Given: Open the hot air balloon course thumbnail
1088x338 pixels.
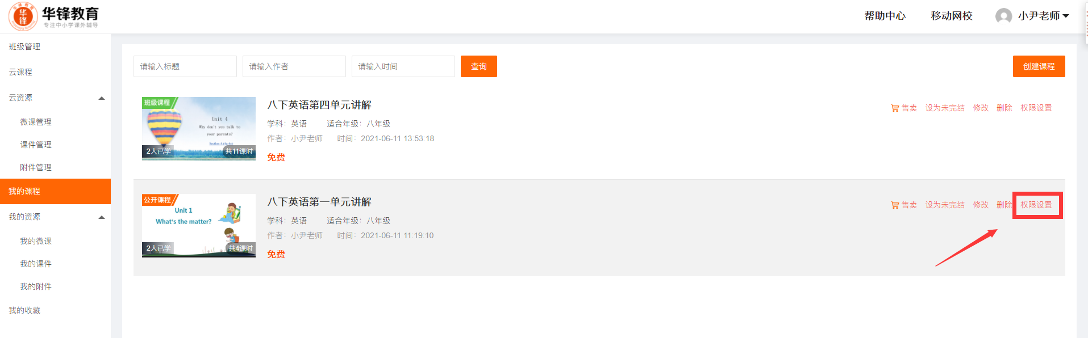Looking at the screenshot, I should [199, 129].
